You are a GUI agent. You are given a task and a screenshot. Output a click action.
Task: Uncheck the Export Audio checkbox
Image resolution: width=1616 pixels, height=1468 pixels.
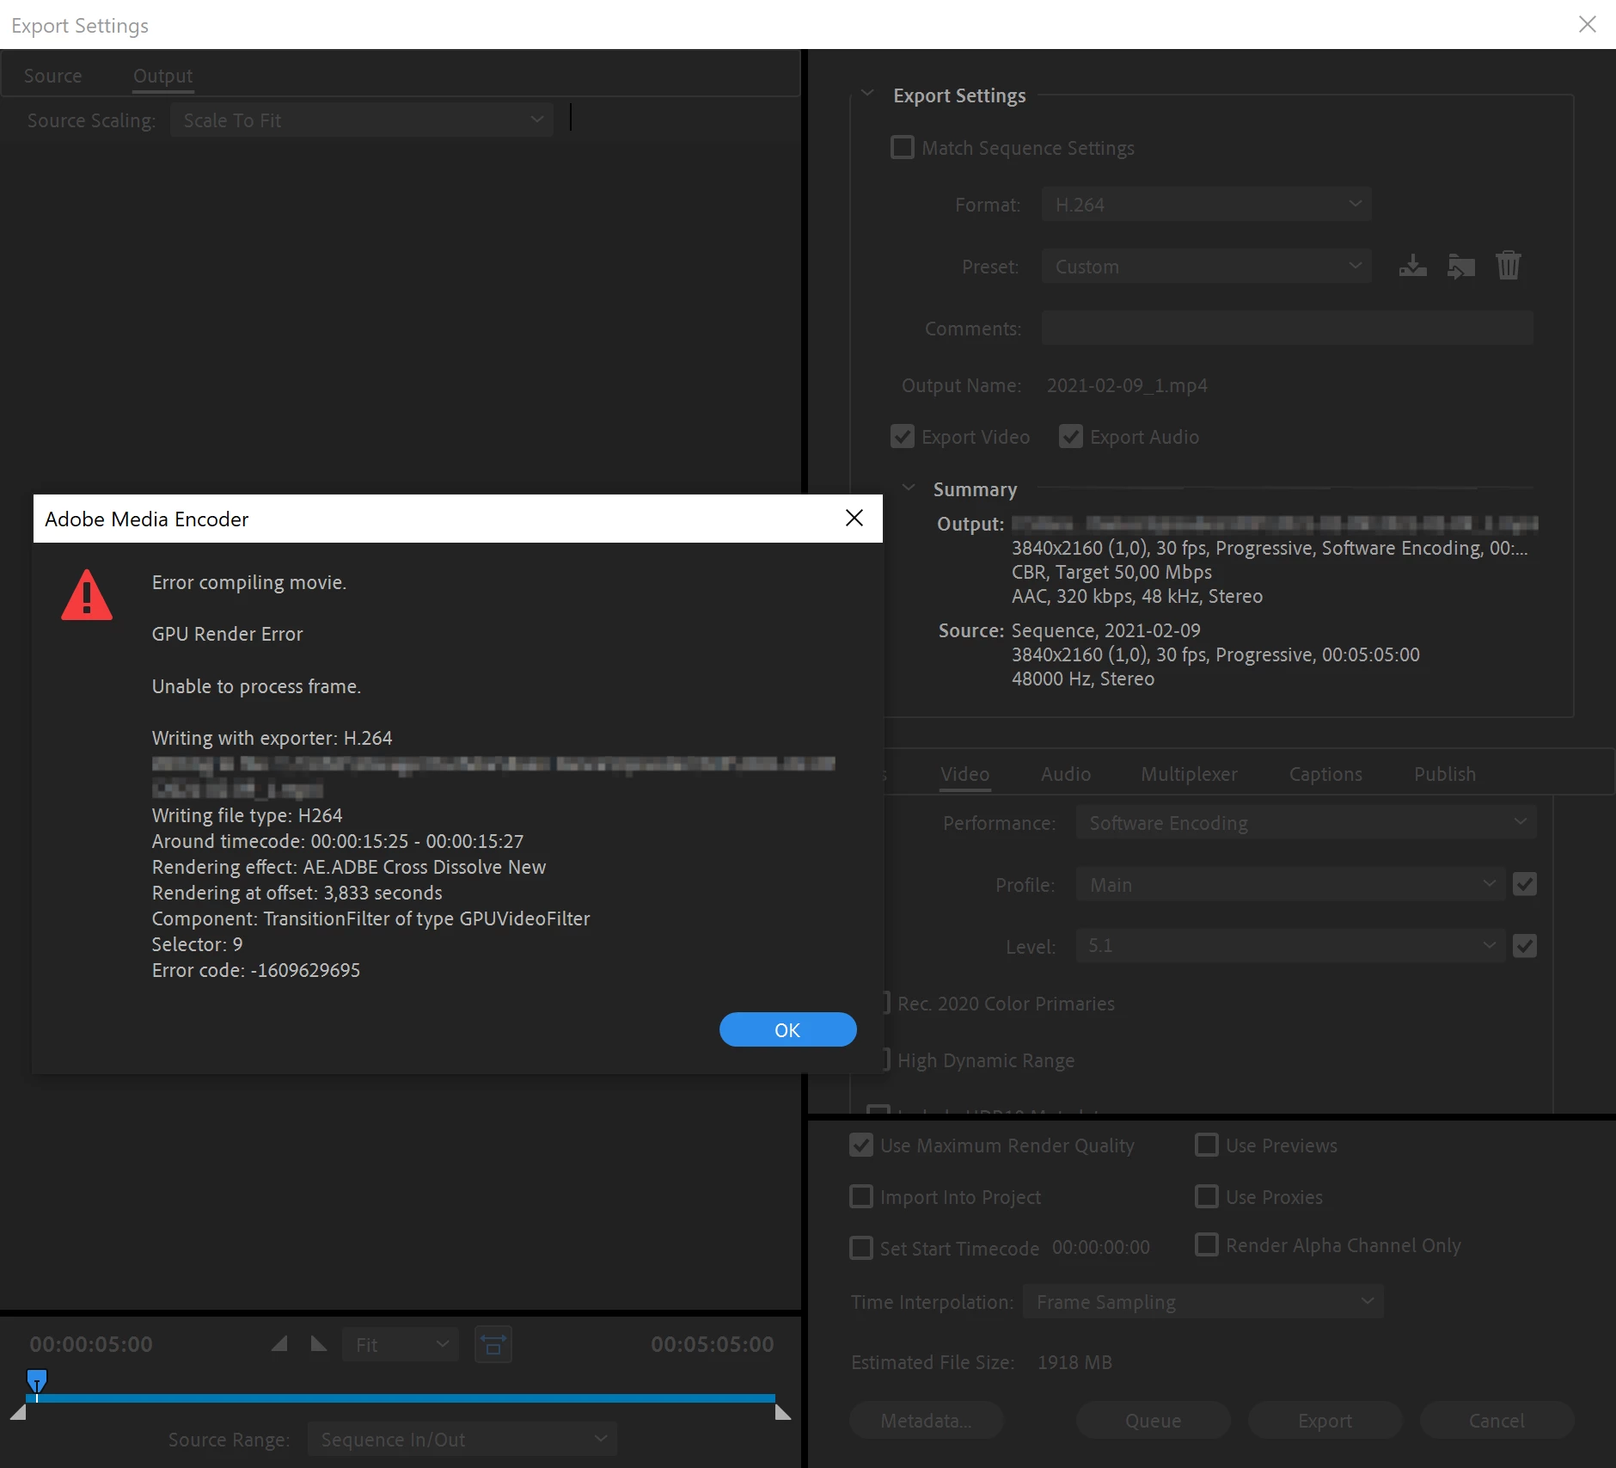point(1070,436)
